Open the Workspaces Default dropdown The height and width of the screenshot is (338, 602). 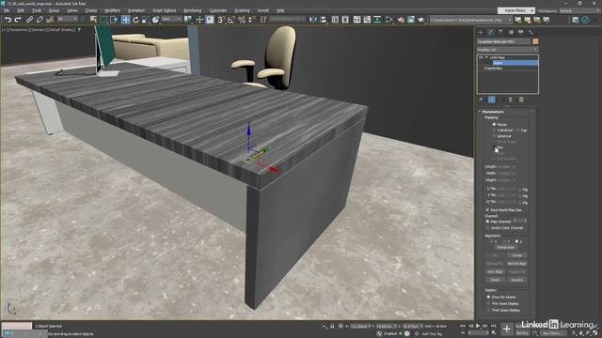tap(578, 10)
